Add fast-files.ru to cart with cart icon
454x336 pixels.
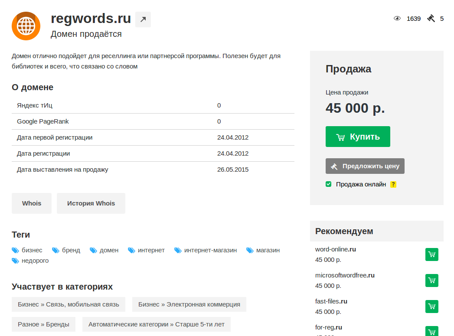(x=431, y=307)
